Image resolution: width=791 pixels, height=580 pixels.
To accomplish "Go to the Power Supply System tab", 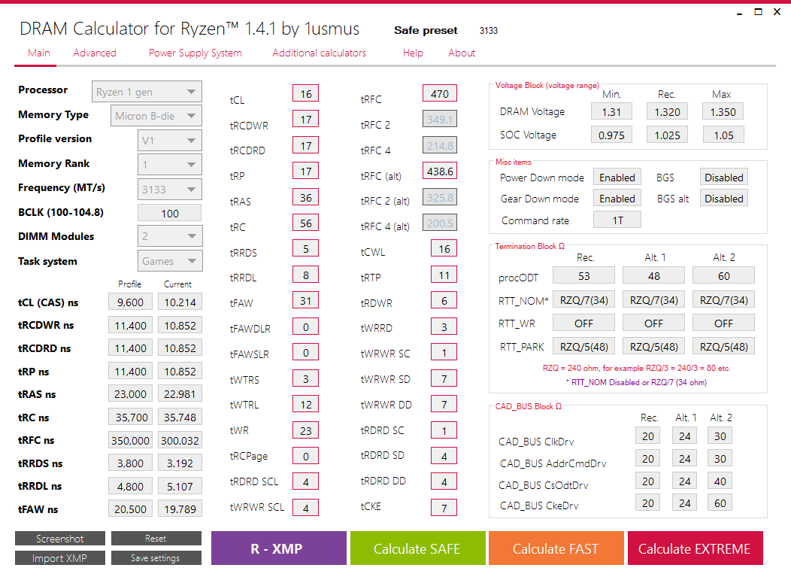I will 195,53.
